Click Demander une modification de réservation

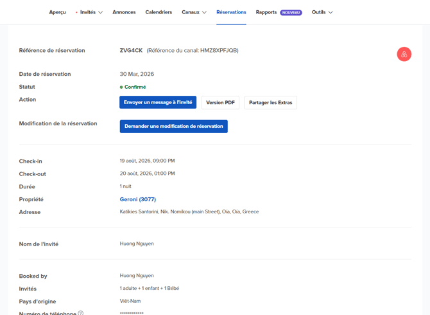[x=173, y=127]
